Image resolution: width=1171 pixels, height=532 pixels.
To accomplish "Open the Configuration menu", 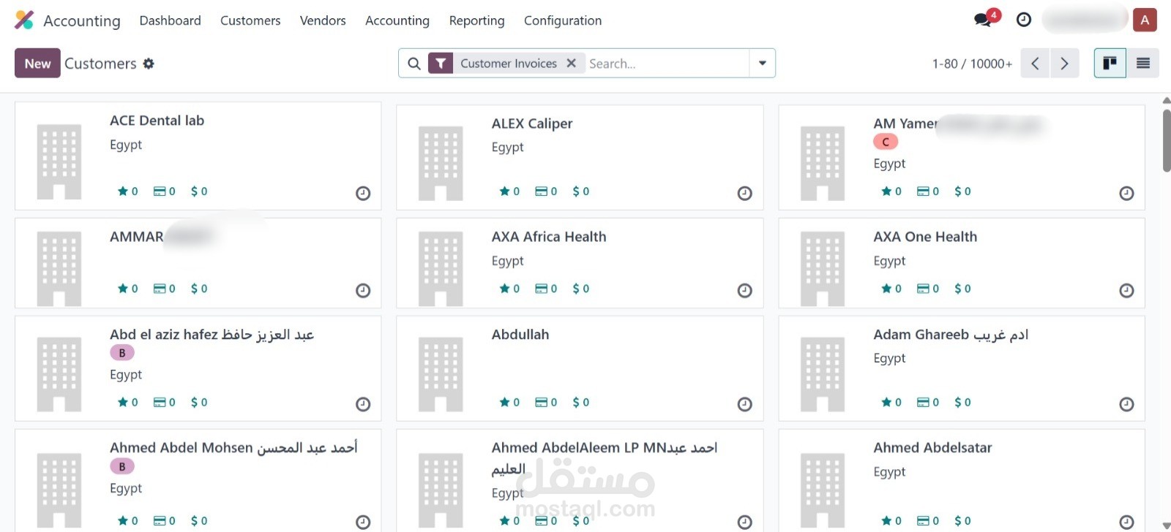I will tap(562, 20).
